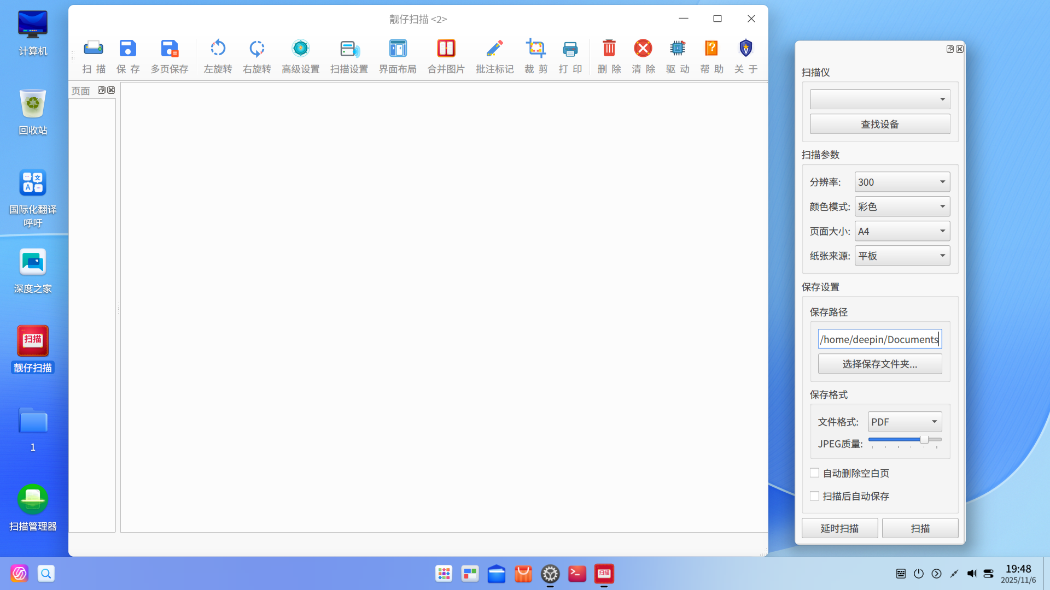Open the 关于 about icon
The image size is (1050, 590).
click(x=746, y=56)
